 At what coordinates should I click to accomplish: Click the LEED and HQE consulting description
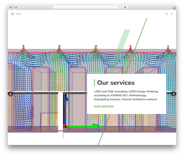click(x=126, y=96)
